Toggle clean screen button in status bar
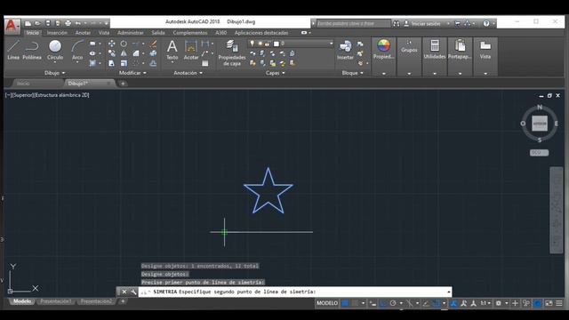 pos(549,303)
